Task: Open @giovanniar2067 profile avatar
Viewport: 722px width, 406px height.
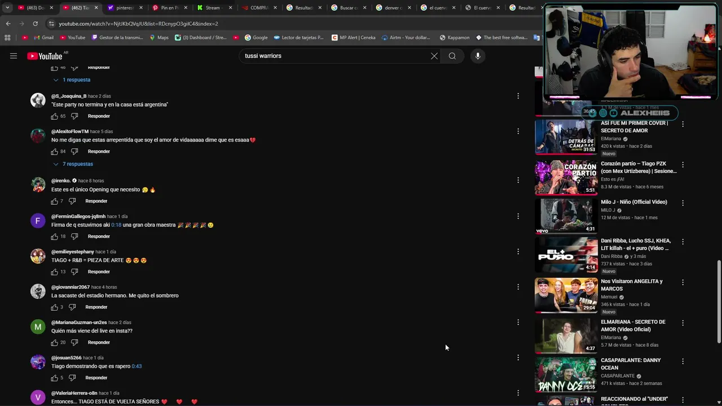Action: pyautogui.click(x=38, y=292)
